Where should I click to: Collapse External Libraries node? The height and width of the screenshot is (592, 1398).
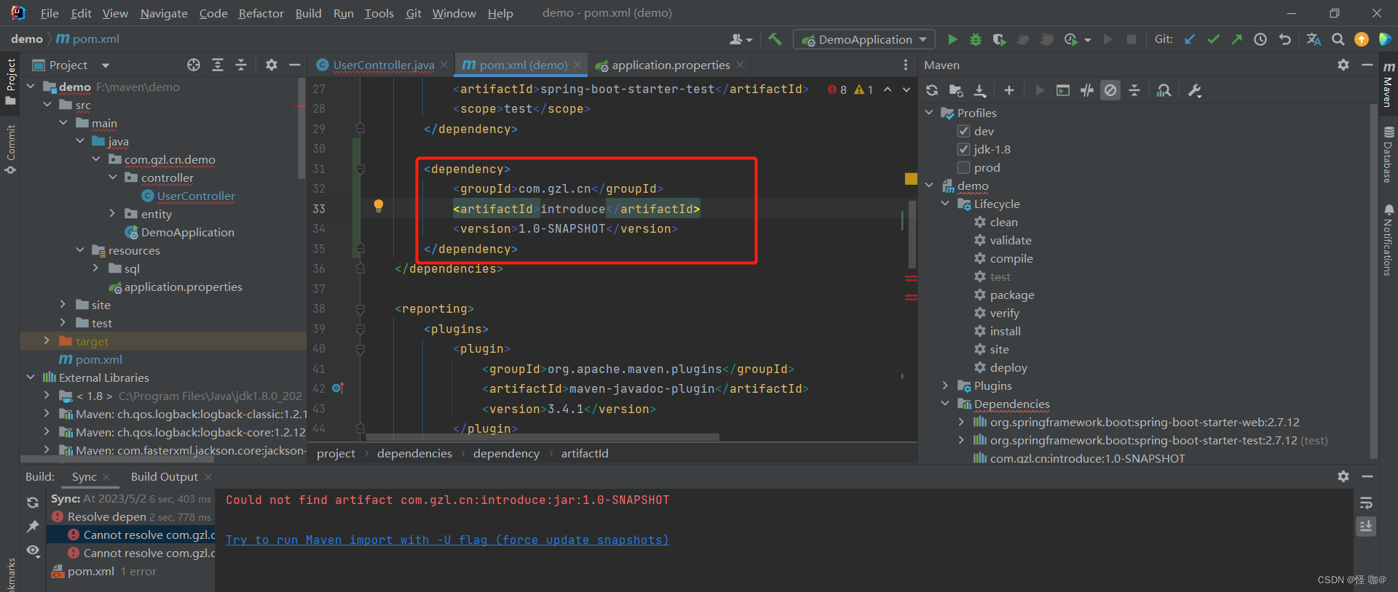pos(30,377)
